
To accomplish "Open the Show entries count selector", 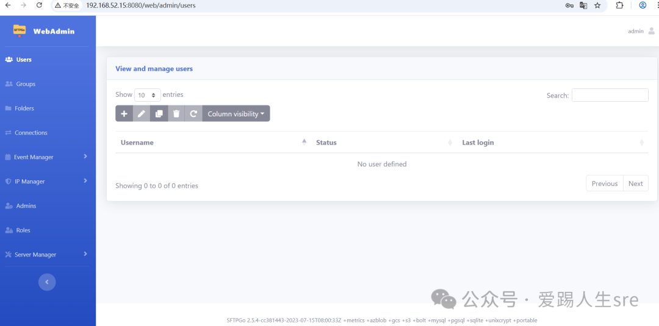I will [x=147, y=95].
